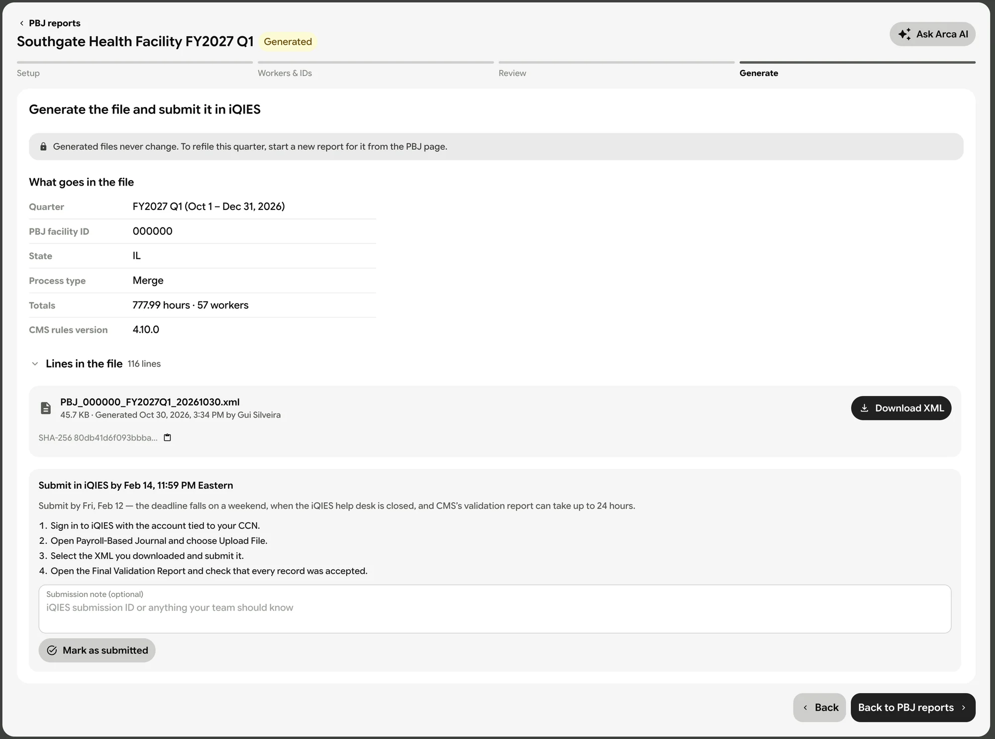Click the quarter value FY2027 Q1 (Oct 1 – Dec 31, 2026)
The width and height of the screenshot is (995, 739).
(x=208, y=207)
